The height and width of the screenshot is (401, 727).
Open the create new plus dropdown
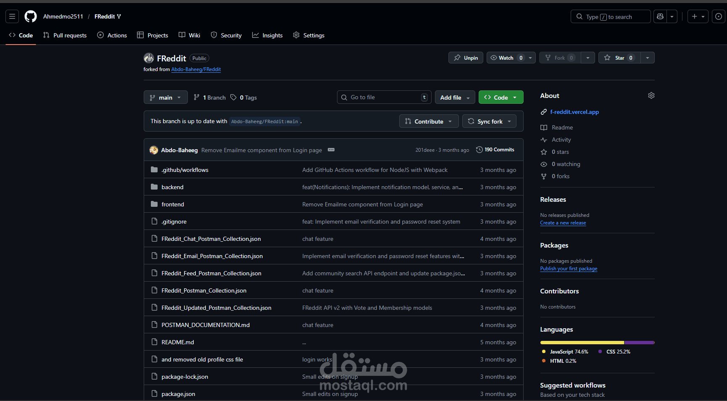698,16
